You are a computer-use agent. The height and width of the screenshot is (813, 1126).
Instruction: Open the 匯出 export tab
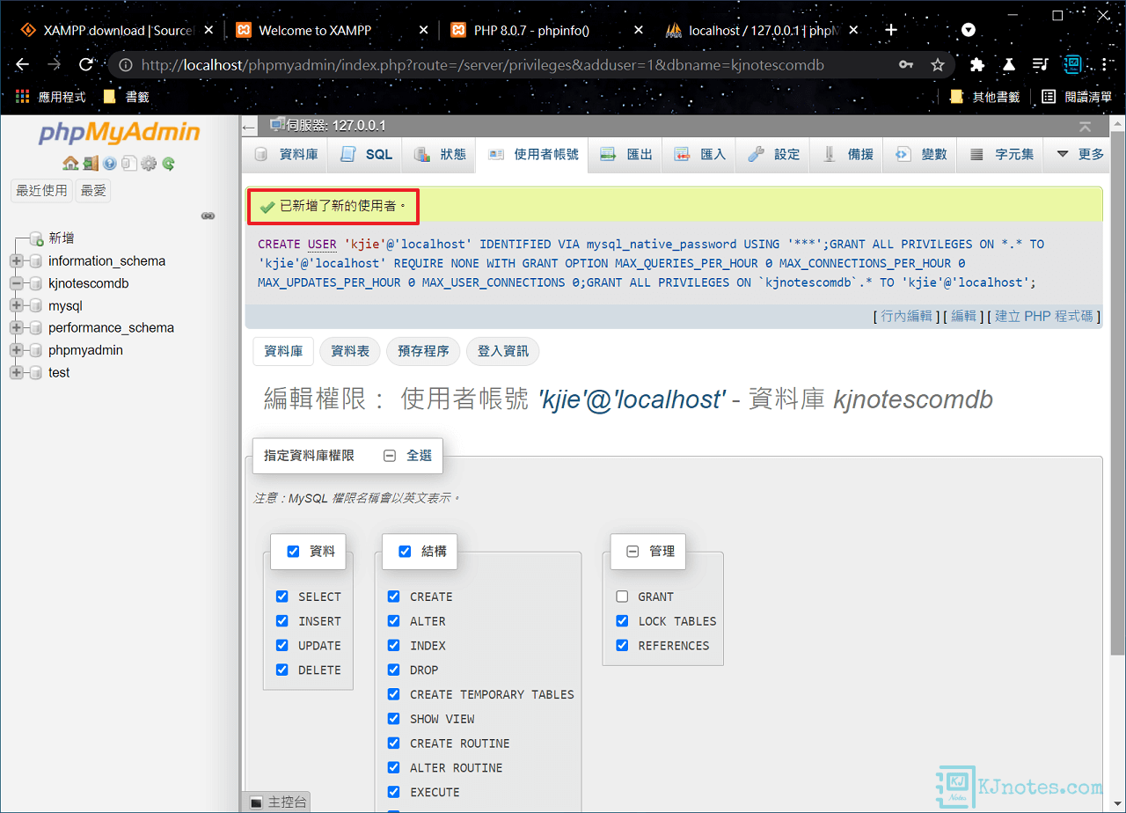(626, 155)
